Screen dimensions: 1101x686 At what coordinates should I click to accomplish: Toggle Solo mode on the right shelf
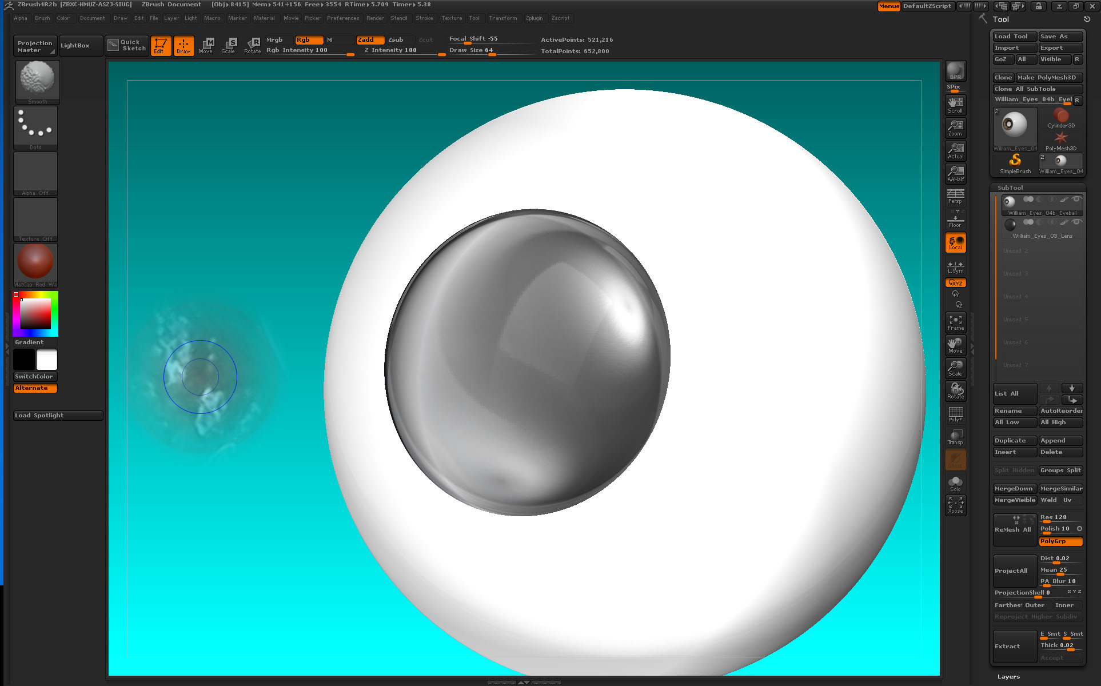tap(955, 482)
